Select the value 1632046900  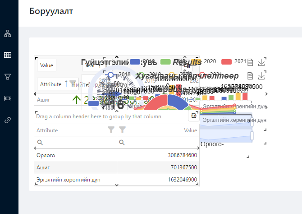(x=183, y=179)
